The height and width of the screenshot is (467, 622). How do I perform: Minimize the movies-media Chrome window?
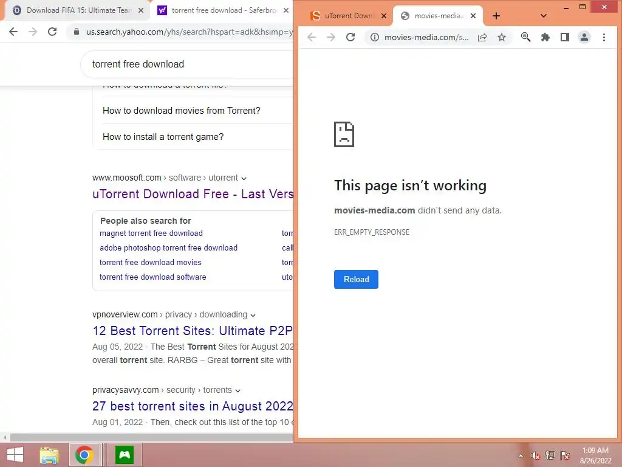(x=566, y=7)
